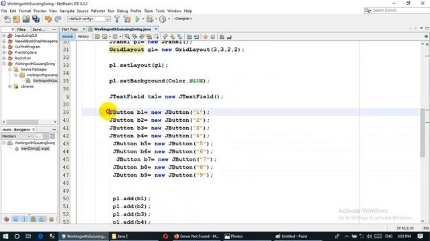Viewport: 430px width, 241px height.
Task: Start macro recording with the red circle
Action: (206, 37)
